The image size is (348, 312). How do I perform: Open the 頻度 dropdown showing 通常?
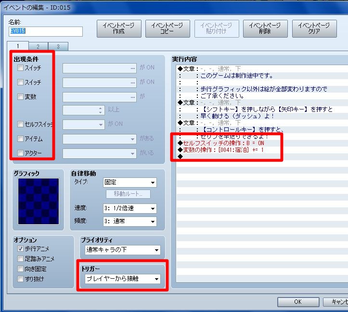point(130,221)
